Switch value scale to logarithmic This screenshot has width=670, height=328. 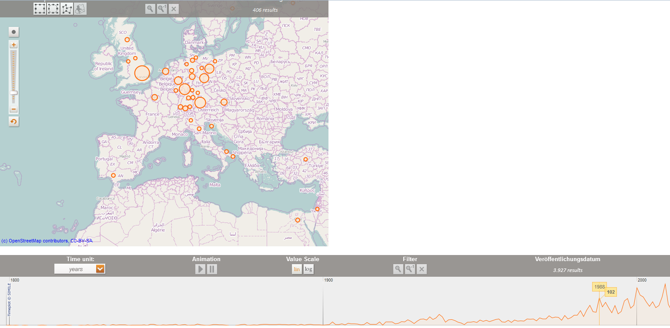click(308, 269)
